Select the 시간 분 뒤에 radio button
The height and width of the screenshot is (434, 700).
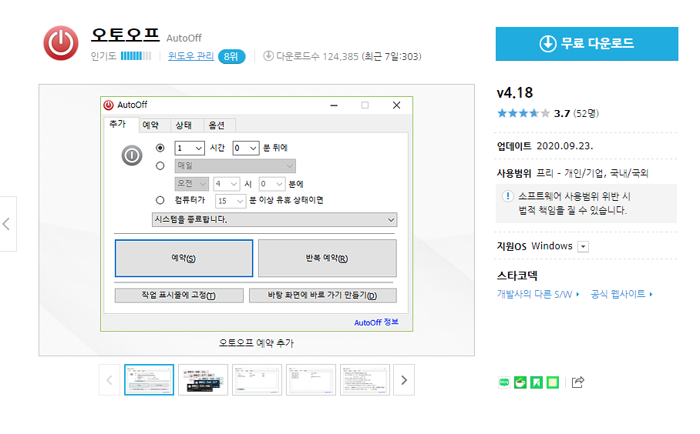click(160, 148)
